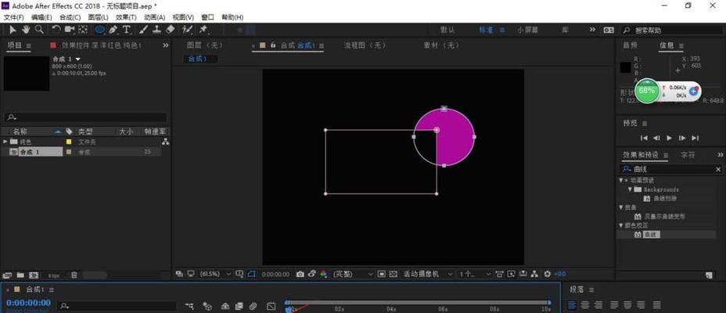
Task: Select the Brush tool
Action: coord(143,30)
